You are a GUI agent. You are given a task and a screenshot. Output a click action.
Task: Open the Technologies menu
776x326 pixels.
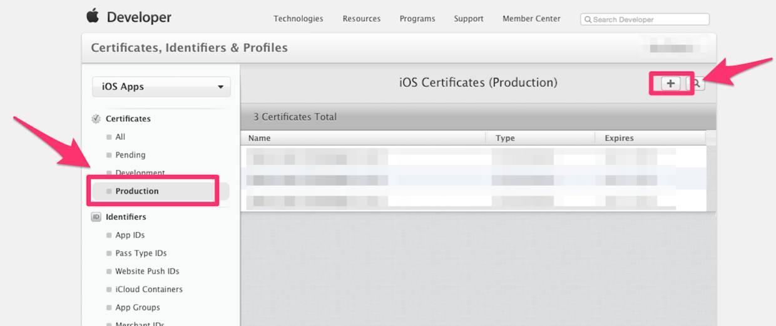coord(299,19)
